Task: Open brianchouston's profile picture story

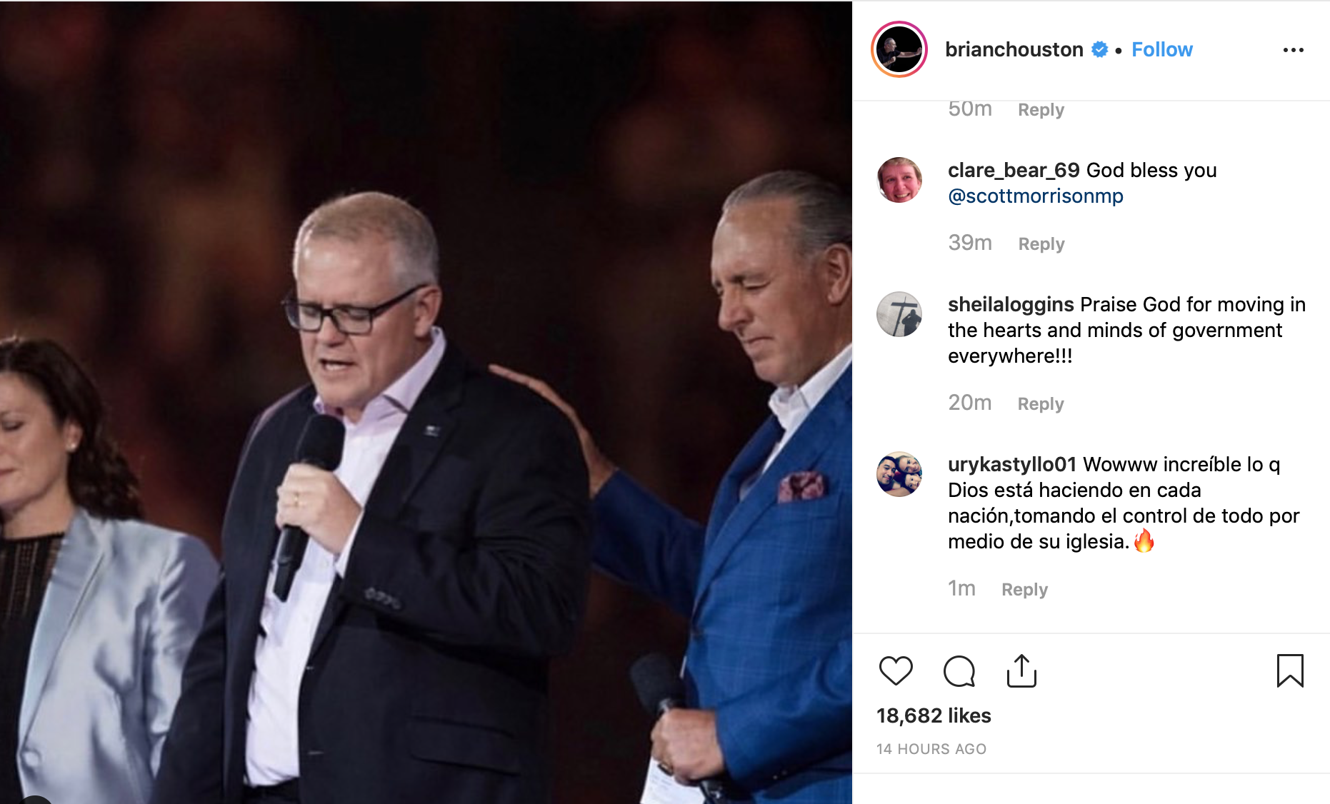Action: click(x=899, y=49)
